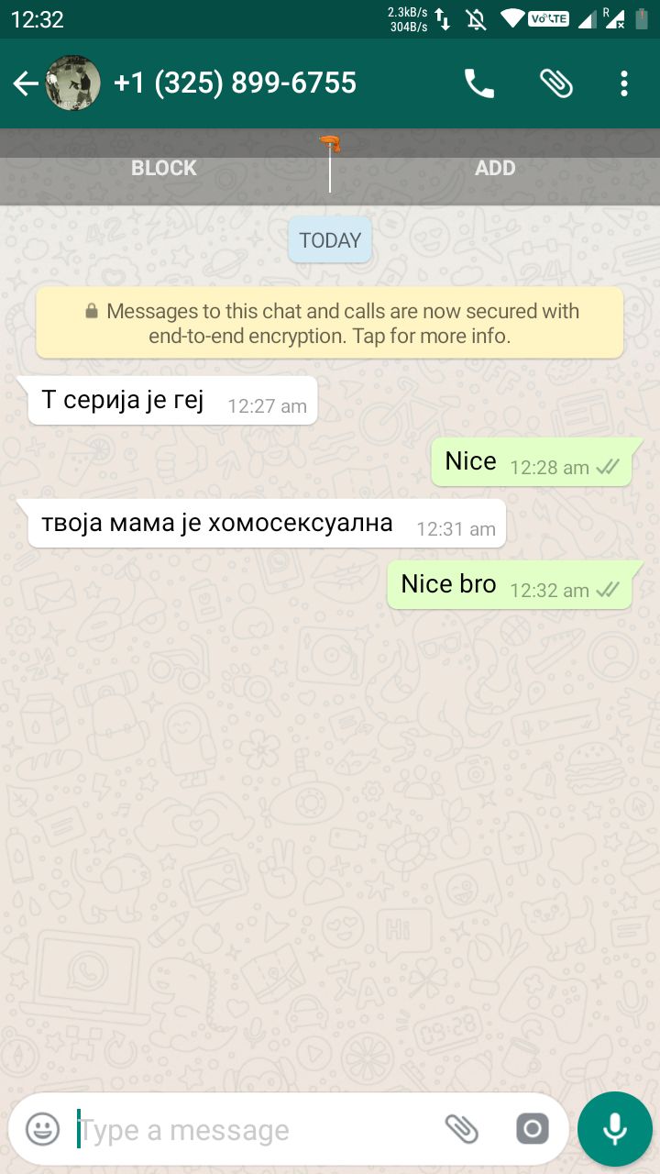The height and width of the screenshot is (1174, 660).
Task: Tap paperclip inside message box
Action: point(462,1129)
